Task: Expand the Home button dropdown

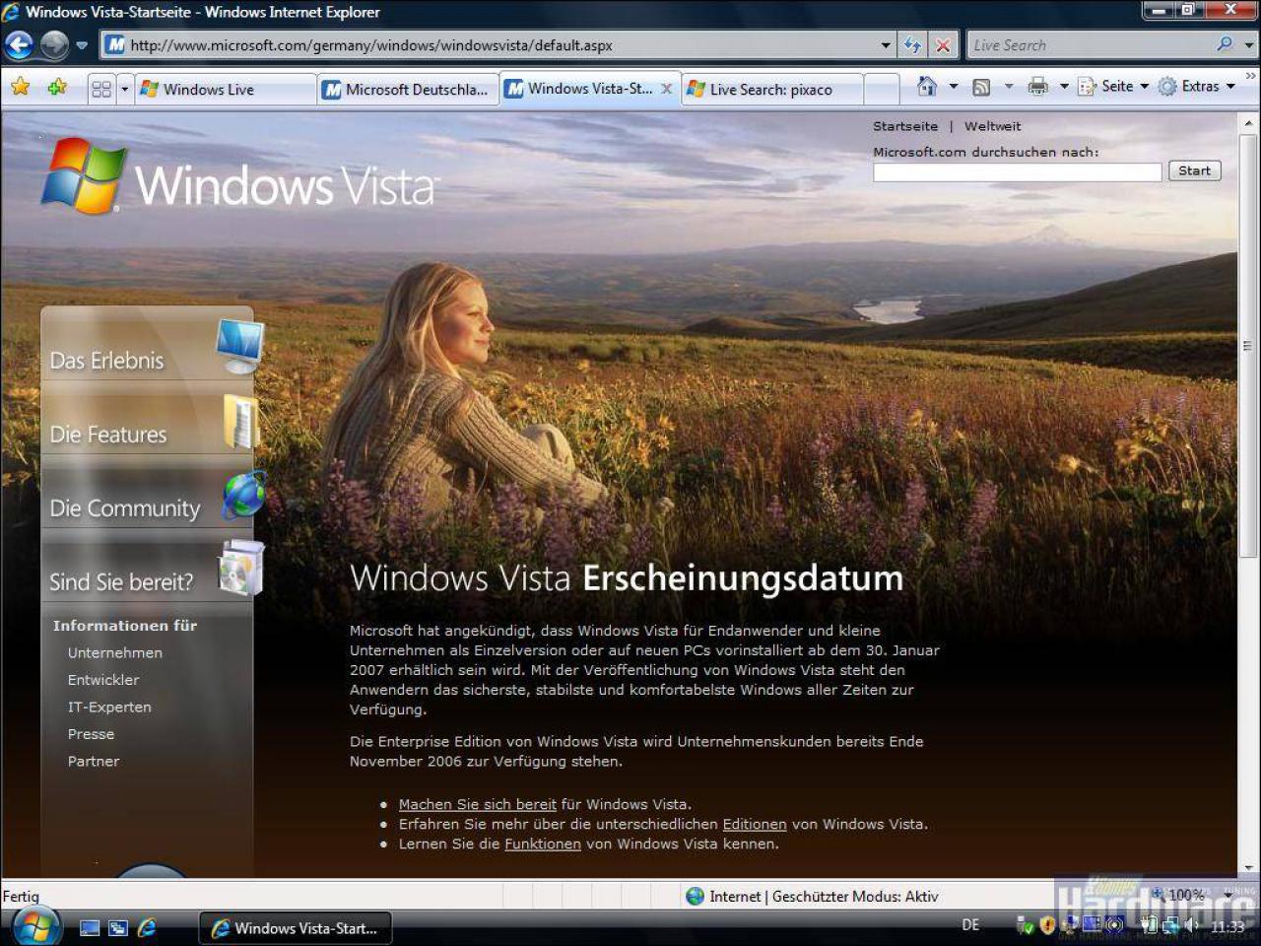Action: click(954, 87)
